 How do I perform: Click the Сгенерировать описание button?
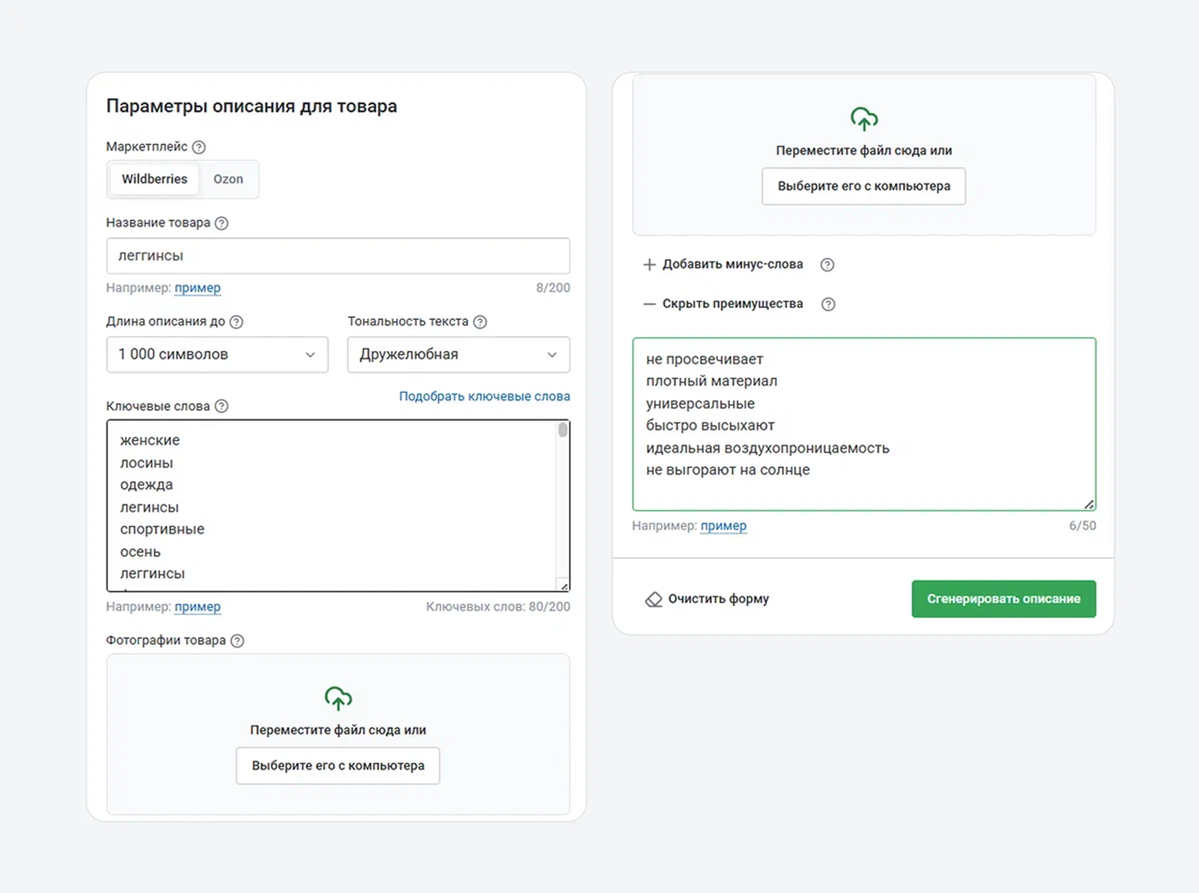point(1003,599)
